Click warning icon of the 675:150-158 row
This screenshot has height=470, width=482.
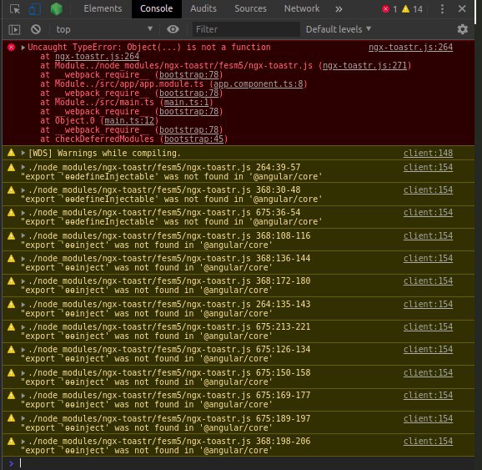tap(12, 372)
